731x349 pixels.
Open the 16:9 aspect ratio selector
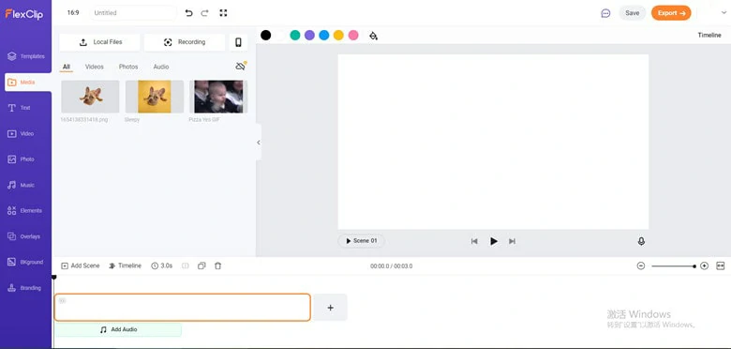(73, 13)
